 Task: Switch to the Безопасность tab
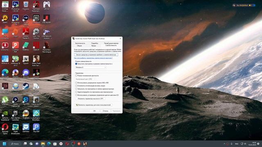[x=80, y=43]
